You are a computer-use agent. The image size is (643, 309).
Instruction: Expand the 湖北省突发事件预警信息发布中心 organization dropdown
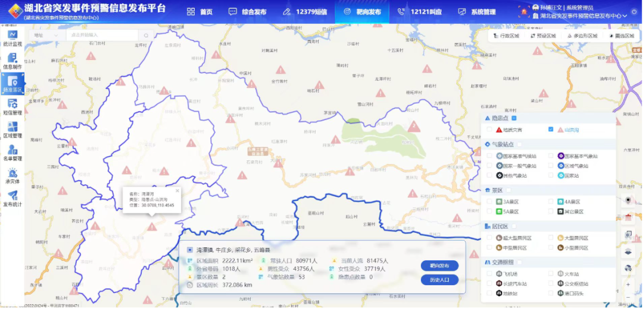click(x=625, y=16)
